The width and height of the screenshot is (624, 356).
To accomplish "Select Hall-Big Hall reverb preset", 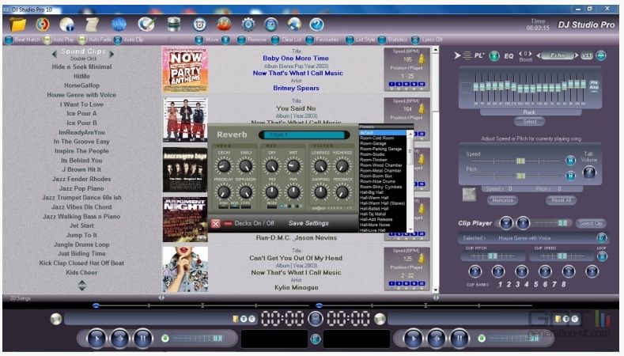I will pos(371,192).
